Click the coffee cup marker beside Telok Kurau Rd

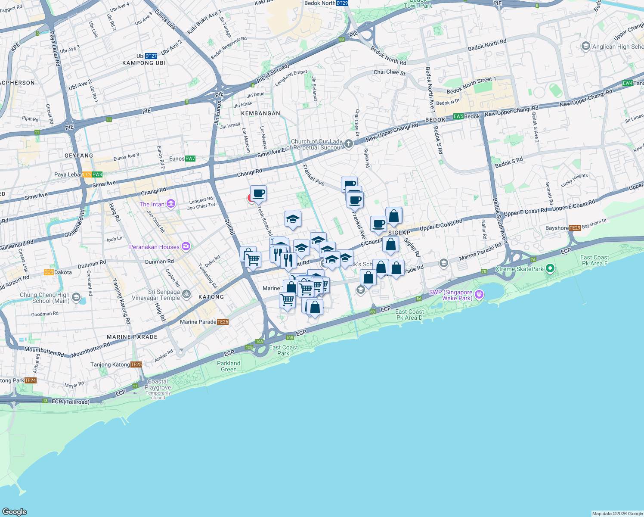point(258,194)
